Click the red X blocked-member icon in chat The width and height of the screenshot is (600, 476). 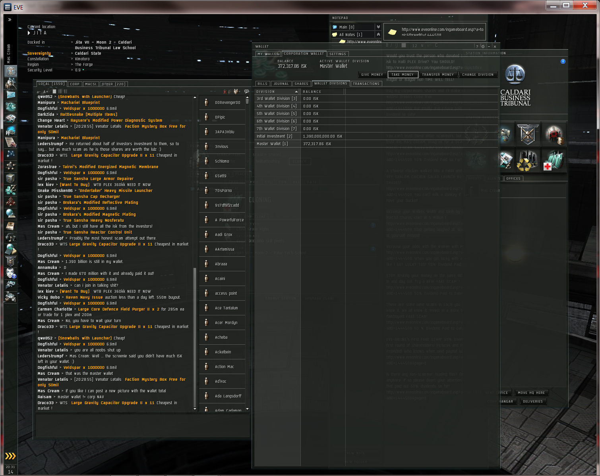tap(225, 92)
